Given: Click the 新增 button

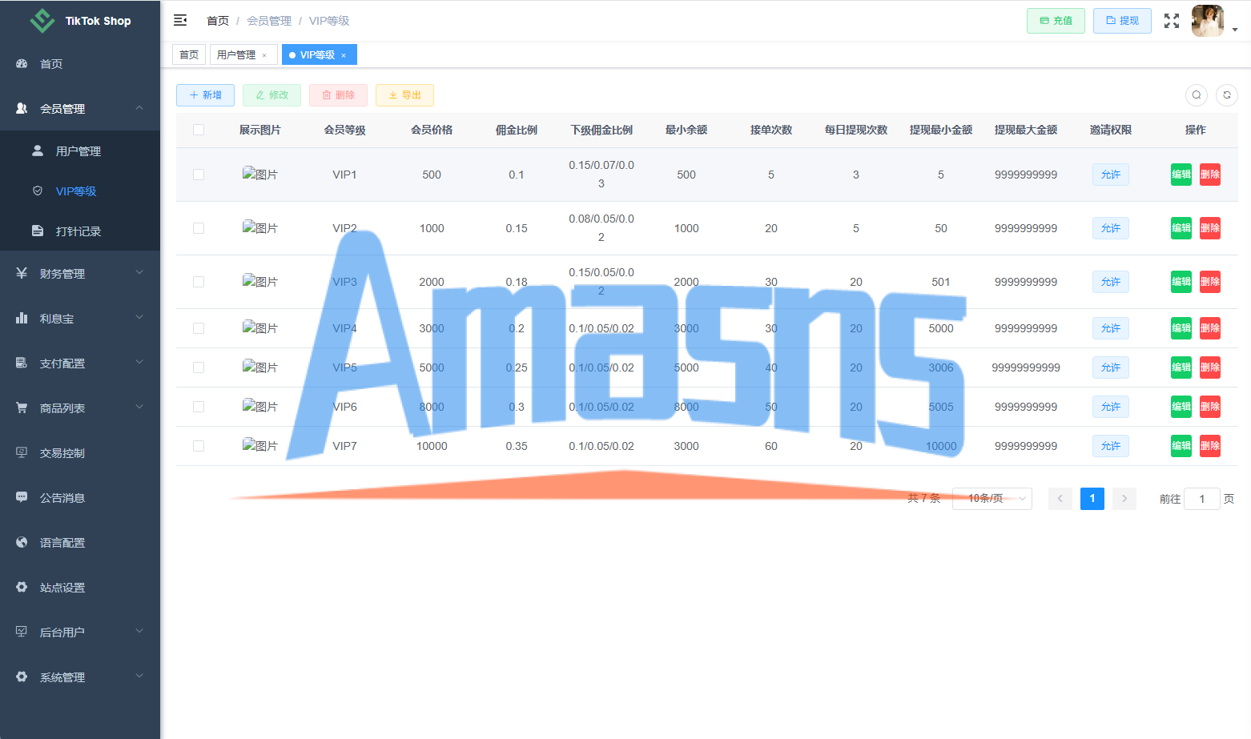Looking at the screenshot, I should click(x=205, y=95).
